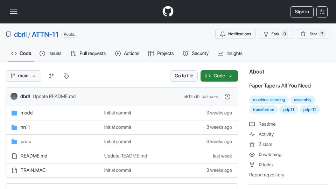Screen dimensions: 336x189
Task: Click the star icon beside 7 stars
Action: tap(252, 145)
